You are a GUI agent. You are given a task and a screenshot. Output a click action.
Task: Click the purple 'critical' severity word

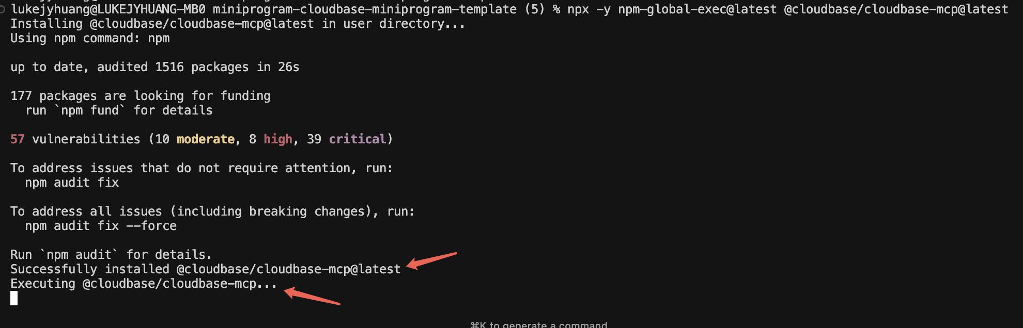pos(358,139)
